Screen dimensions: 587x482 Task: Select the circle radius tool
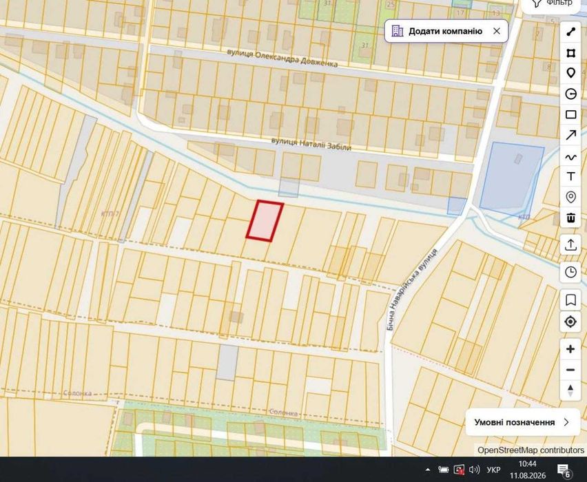(570, 94)
